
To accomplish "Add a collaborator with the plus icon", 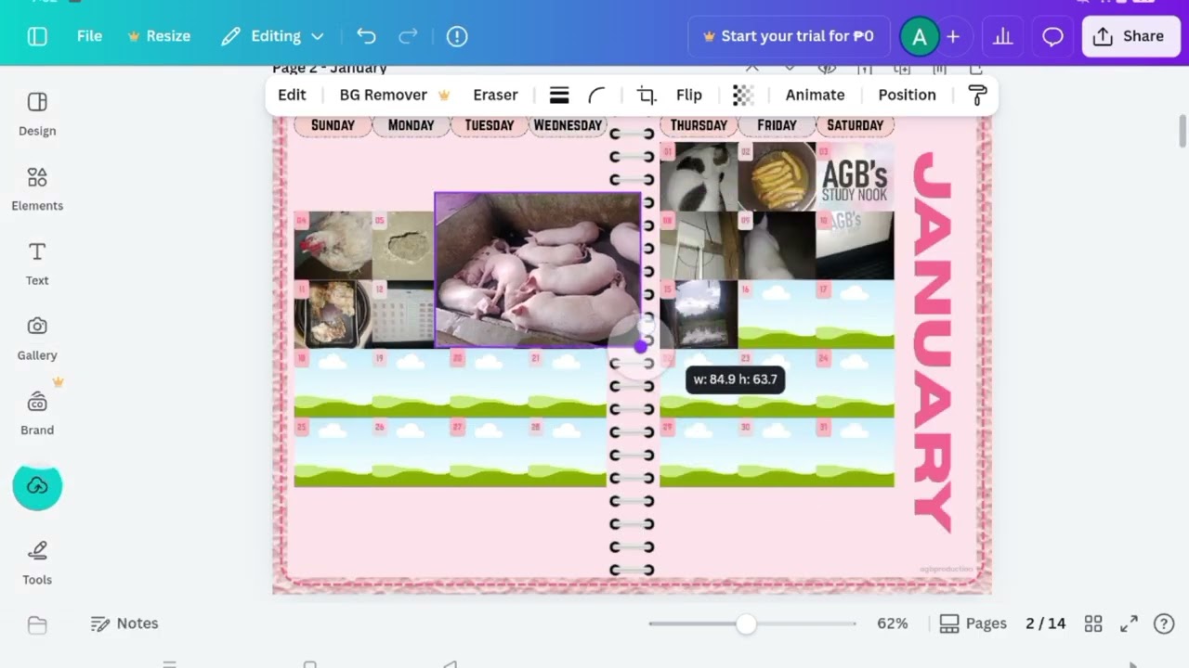I will tap(953, 36).
